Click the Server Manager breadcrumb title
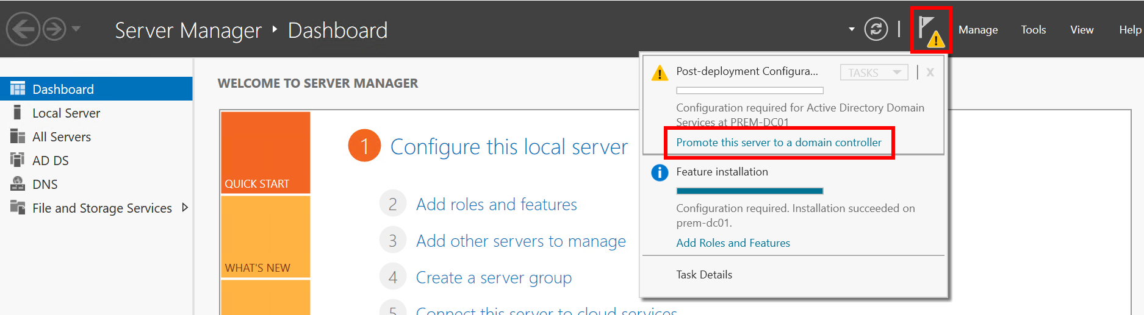Image resolution: width=1144 pixels, height=315 pixels. (x=188, y=30)
